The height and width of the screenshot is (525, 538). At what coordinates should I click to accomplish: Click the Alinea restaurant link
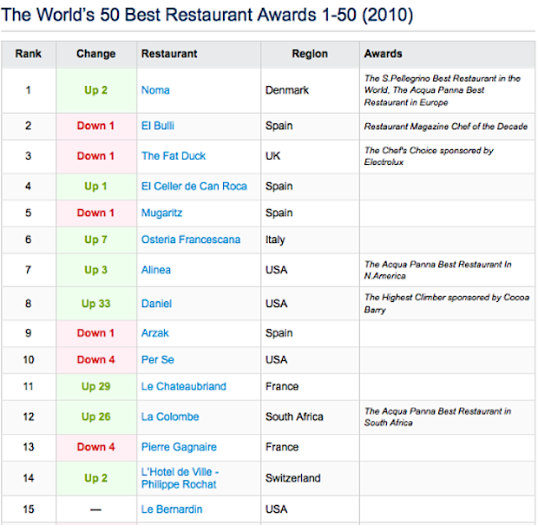[x=156, y=270]
